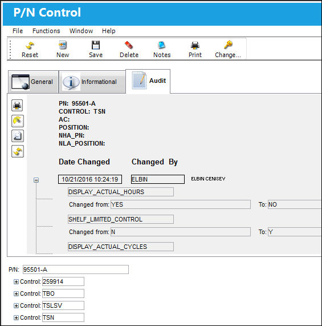The width and height of the screenshot is (322, 326).
Task: Click the NLA_POSITION: label
Action: 81,143
